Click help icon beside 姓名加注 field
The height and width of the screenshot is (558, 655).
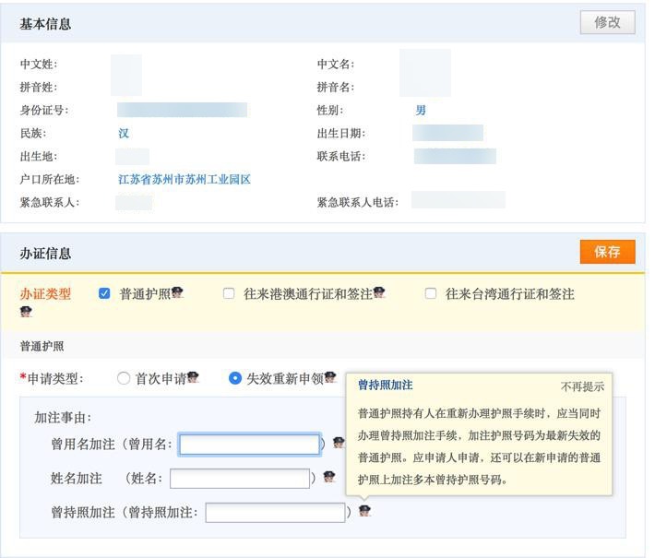pos(328,477)
